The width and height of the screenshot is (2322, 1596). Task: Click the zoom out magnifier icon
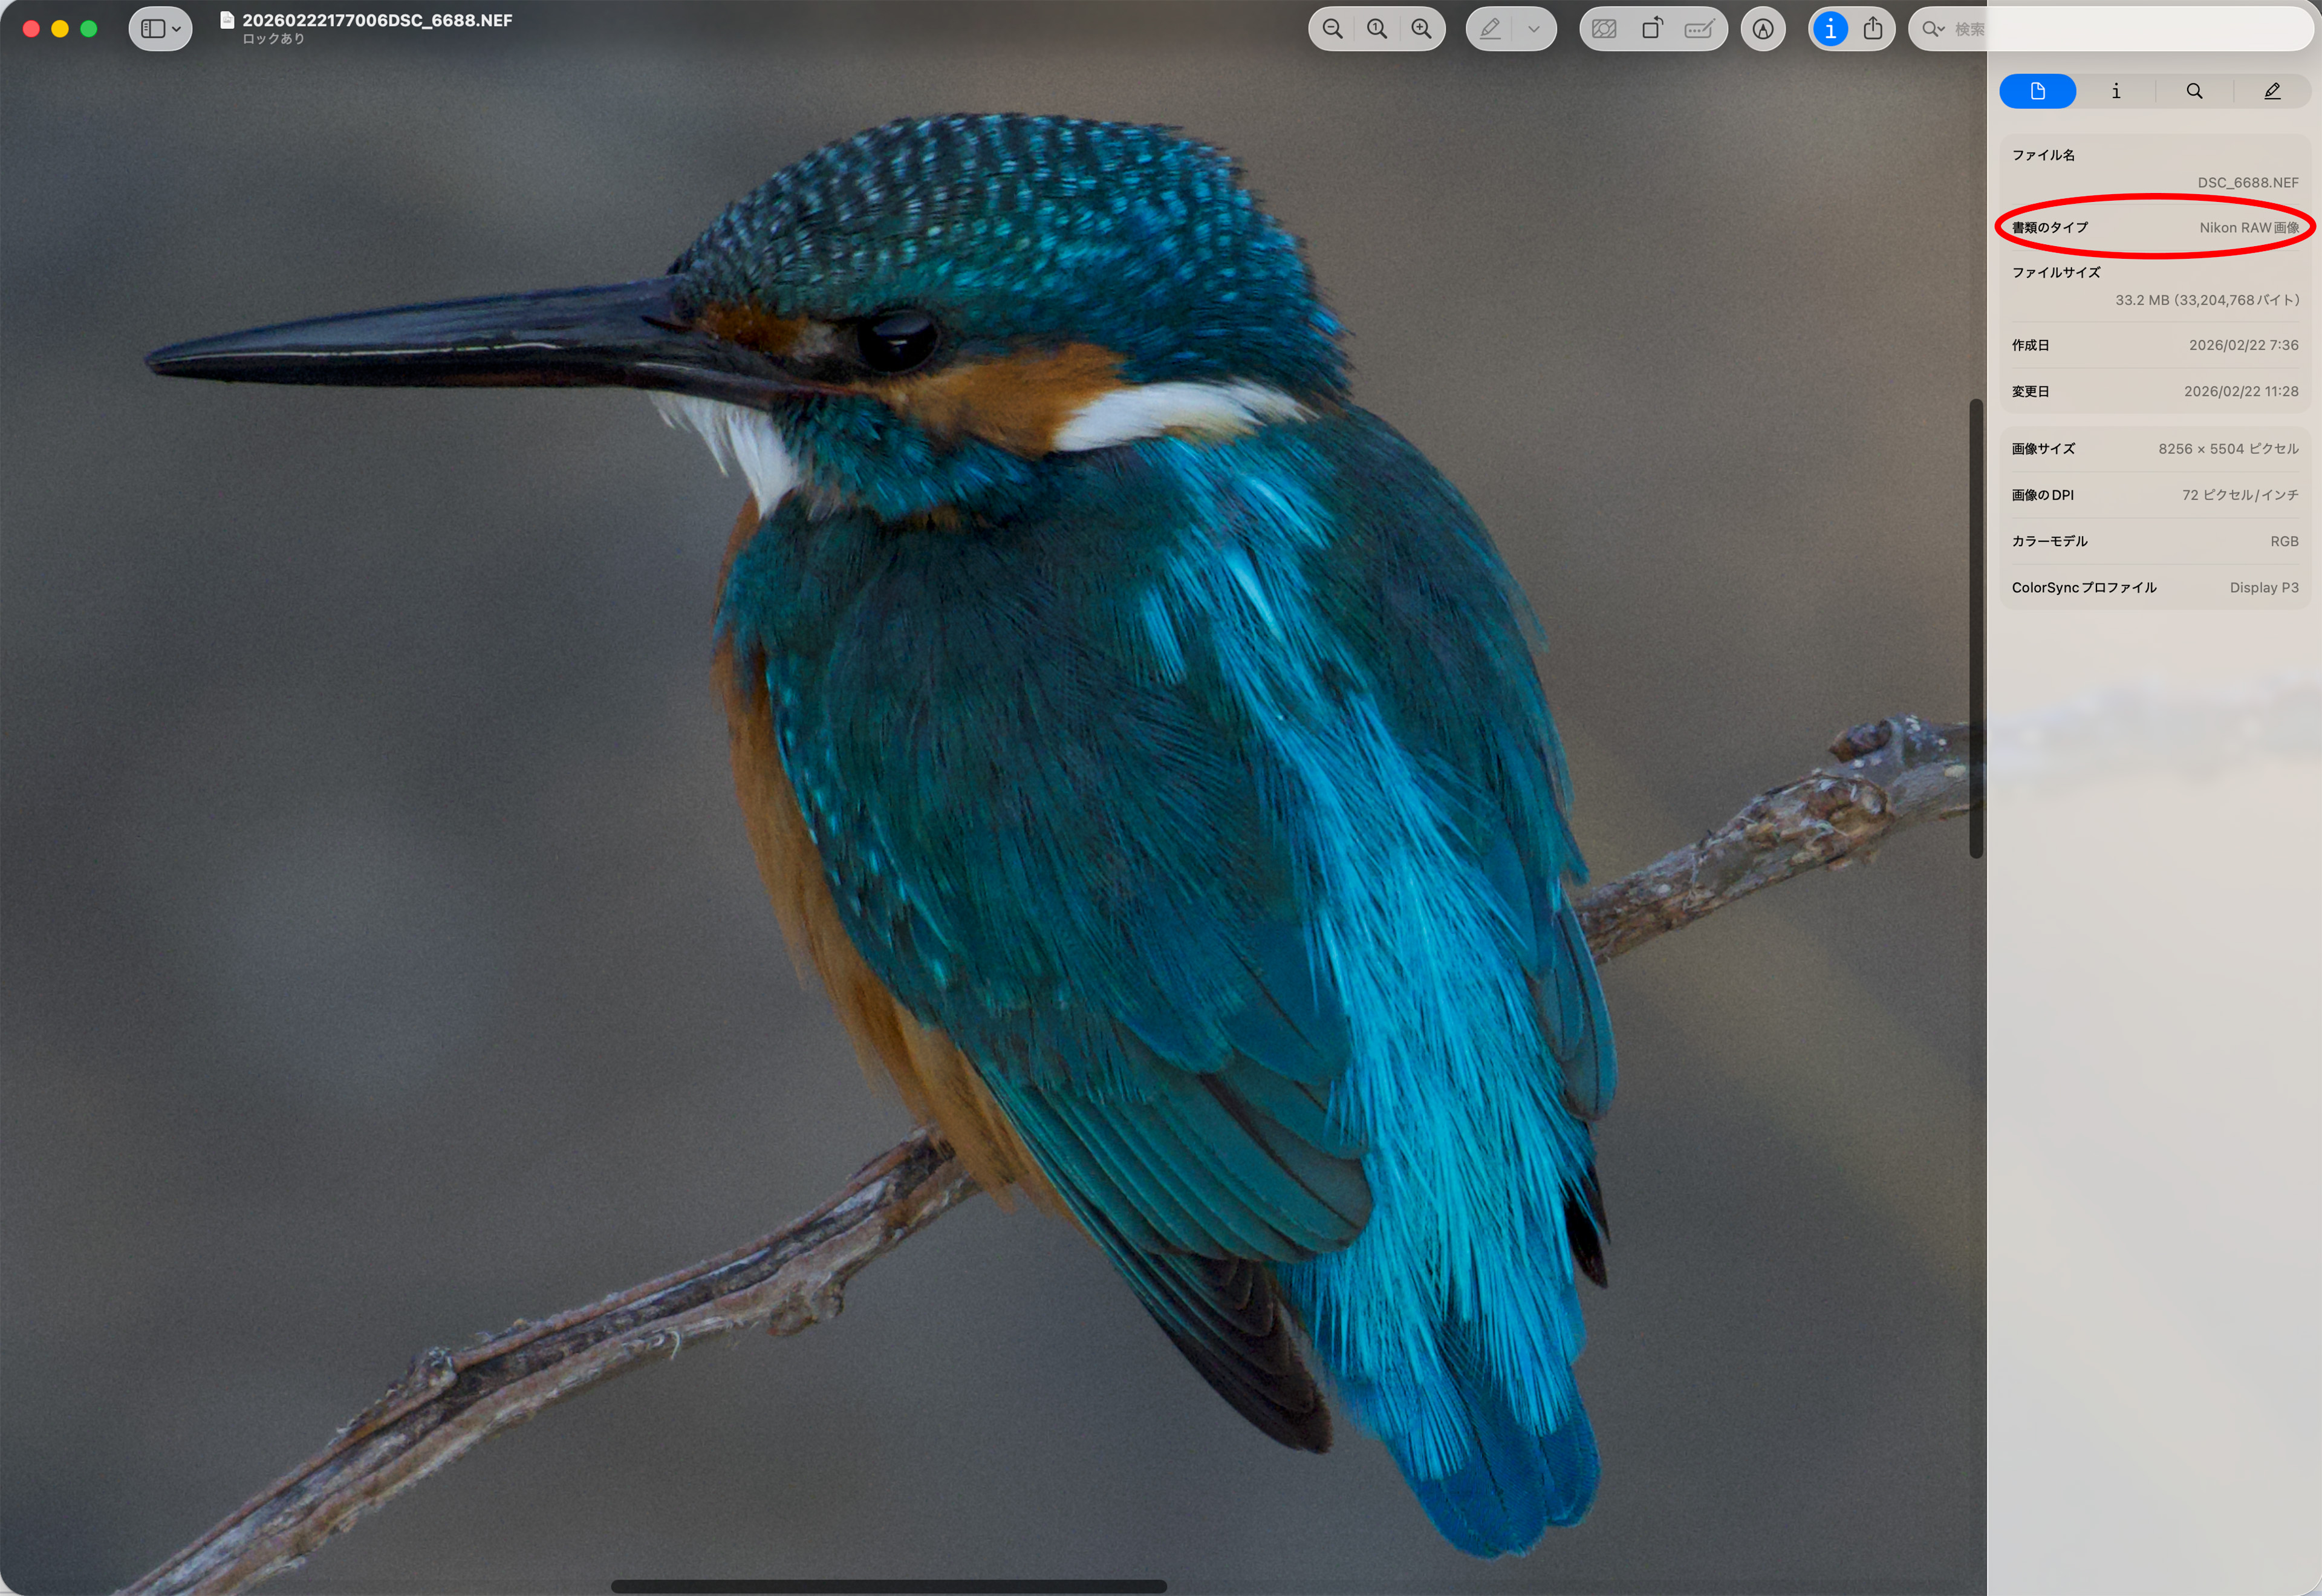1332,29
